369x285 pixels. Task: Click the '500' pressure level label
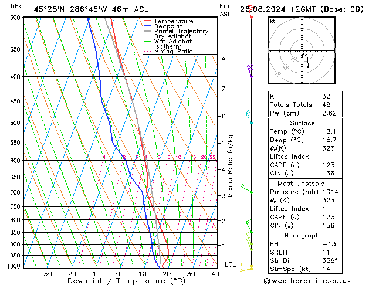[x=16, y=123]
